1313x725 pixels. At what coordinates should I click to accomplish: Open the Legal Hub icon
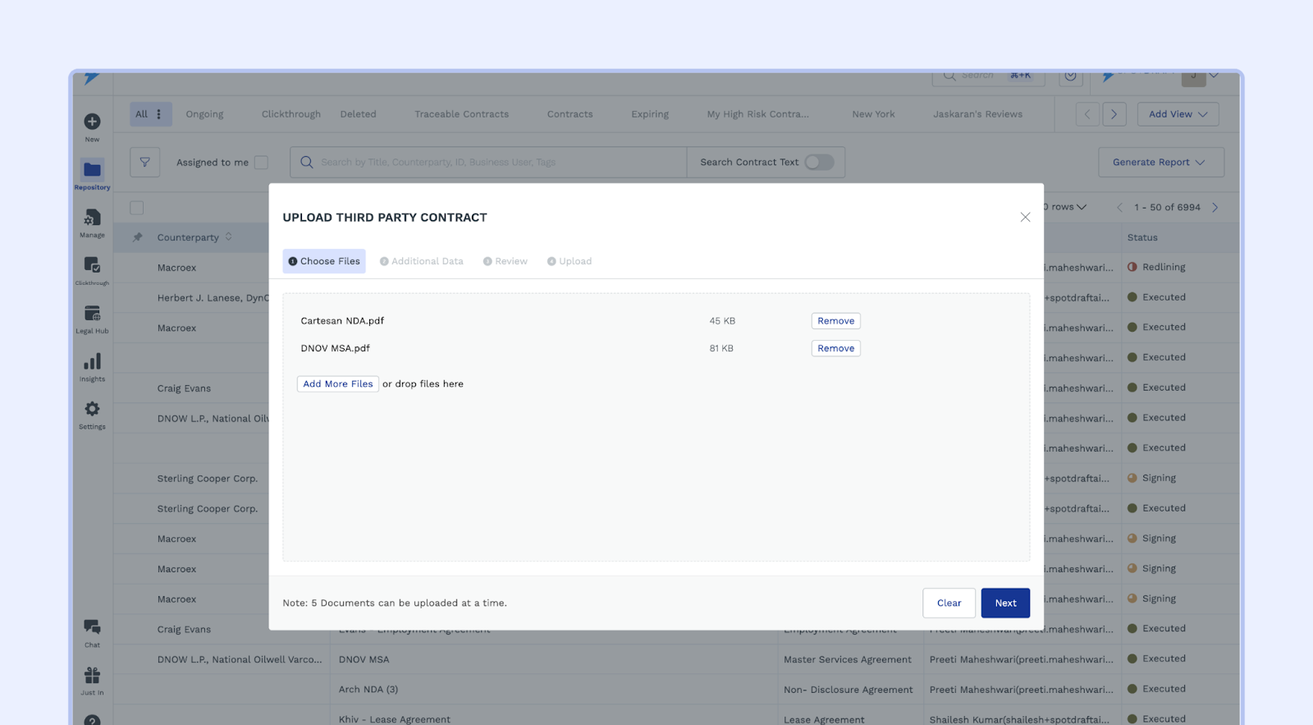92,314
